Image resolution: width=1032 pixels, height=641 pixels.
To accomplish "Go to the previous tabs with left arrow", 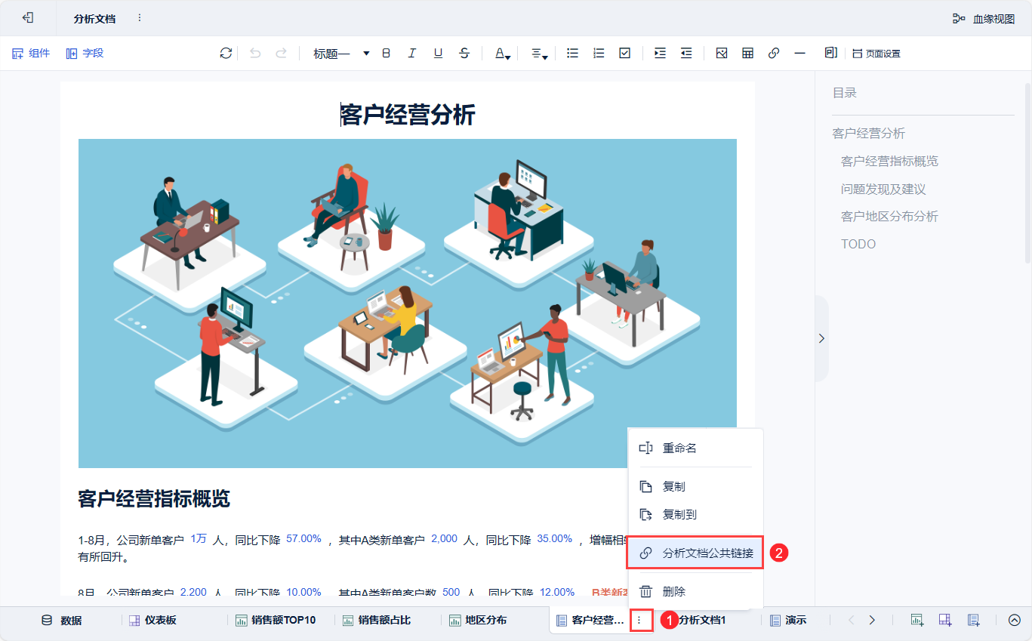I will click(852, 621).
